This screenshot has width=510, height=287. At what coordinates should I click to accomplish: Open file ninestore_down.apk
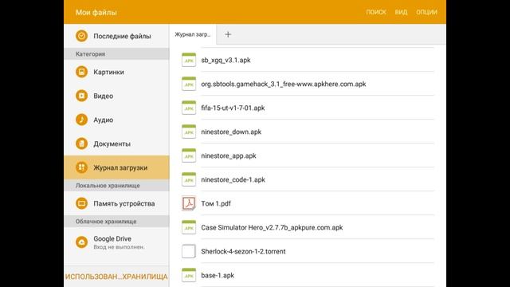coord(308,132)
